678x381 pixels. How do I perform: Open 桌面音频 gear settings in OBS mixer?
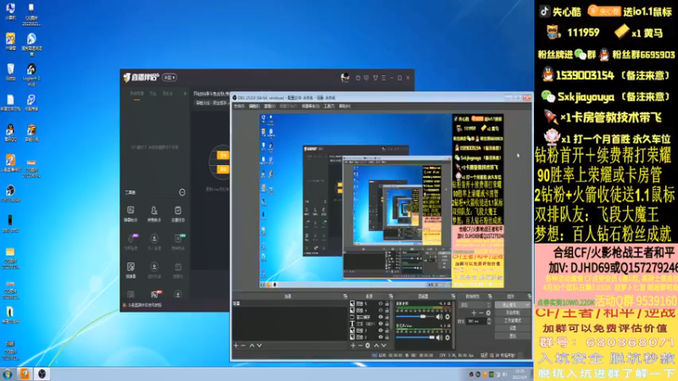pos(447,317)
